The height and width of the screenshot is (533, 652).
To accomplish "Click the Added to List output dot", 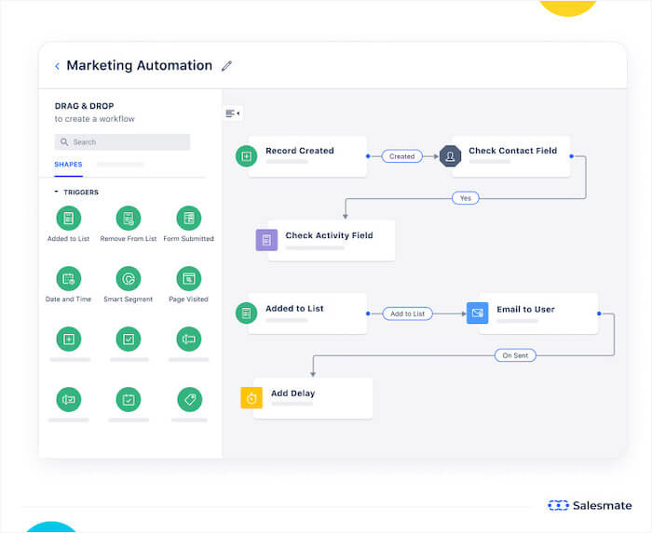I will [368, 313].
